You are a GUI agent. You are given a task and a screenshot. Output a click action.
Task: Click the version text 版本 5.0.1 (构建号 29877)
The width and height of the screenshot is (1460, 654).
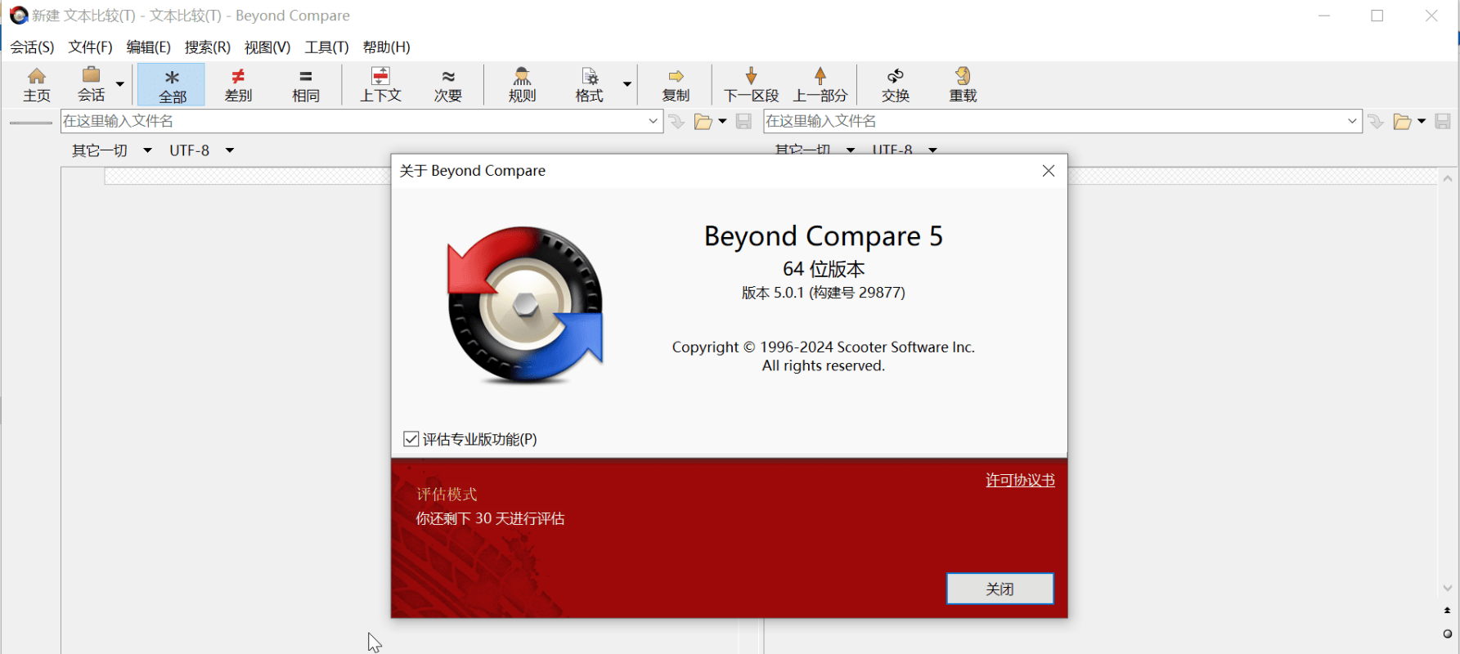[x=823, y=293]
